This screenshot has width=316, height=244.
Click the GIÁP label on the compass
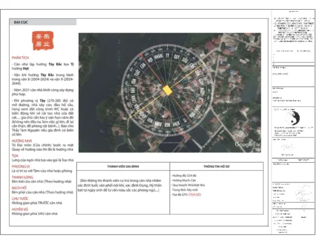201,81
